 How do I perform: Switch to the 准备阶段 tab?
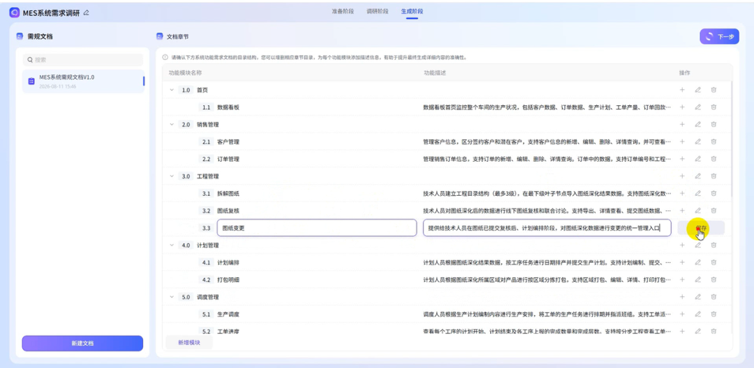click(342, 11)
